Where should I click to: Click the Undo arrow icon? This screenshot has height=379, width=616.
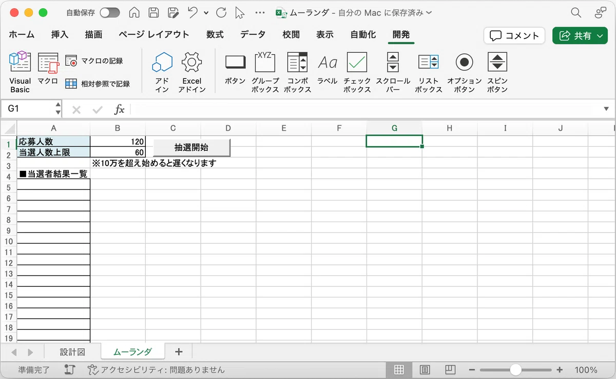pos(192,12)
